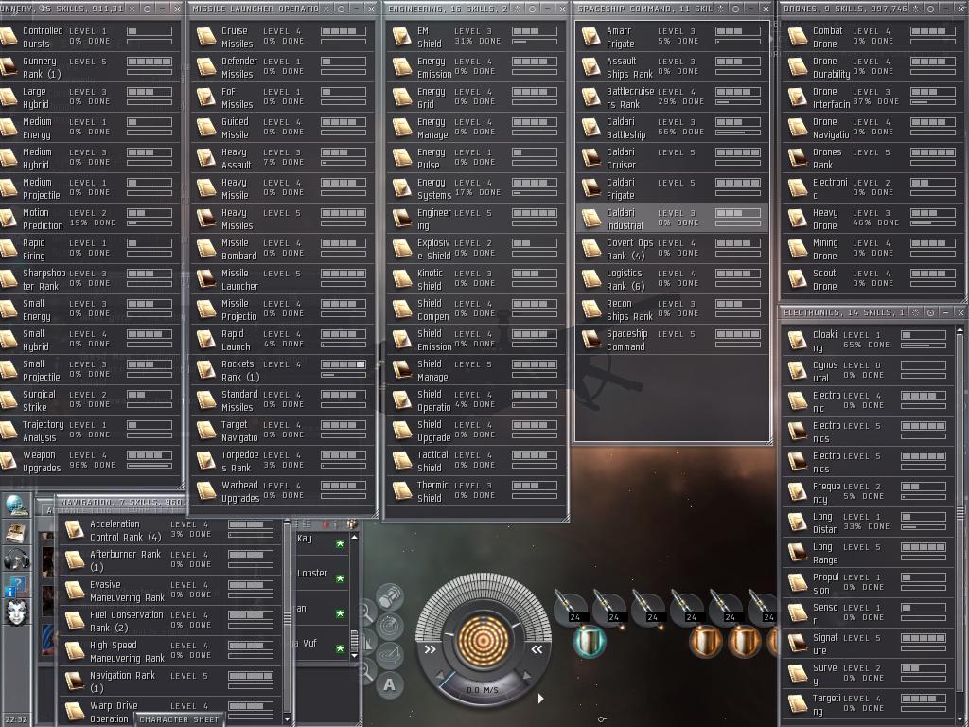Select the Motion Prediction skill row
The width and height of the screenshot is (969, 727).
pyautogui.click(x=90, y=219)
